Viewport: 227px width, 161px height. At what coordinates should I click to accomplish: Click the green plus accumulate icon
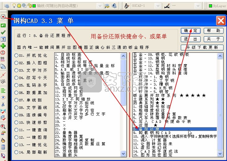coord(3,46)
